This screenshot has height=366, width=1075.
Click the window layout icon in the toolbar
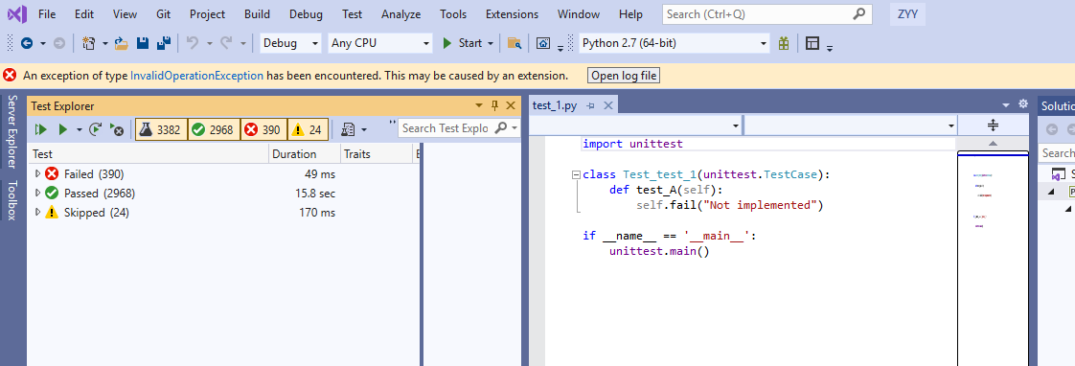[813, 43]
